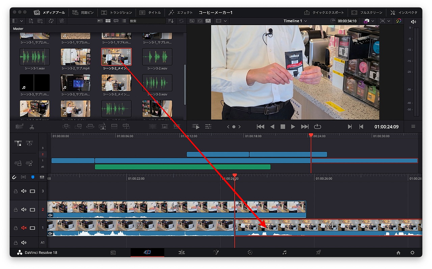The image size is (432, 269).
Task: Select the シーン3-2_サブ.mp4 clip thumbnail
Action: pyautogui.click(x=76, y=57)
